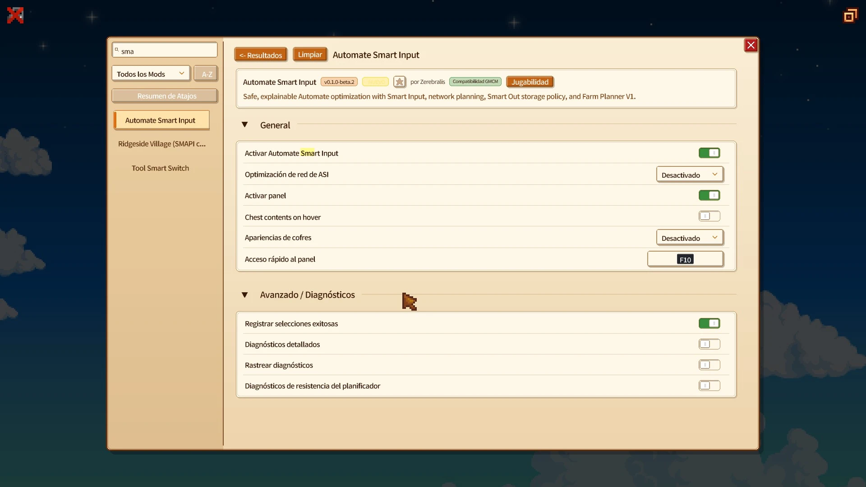
Task: Click the Compatibilidad GMCM badge
Action: pyautogui.click(x=475, y=82)
